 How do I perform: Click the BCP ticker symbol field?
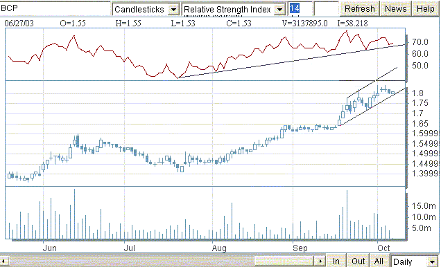click(55, 8)
